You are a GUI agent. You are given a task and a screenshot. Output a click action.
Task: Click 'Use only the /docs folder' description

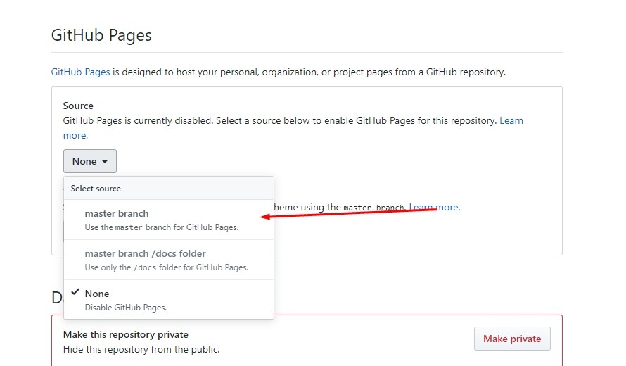(167, 267)
